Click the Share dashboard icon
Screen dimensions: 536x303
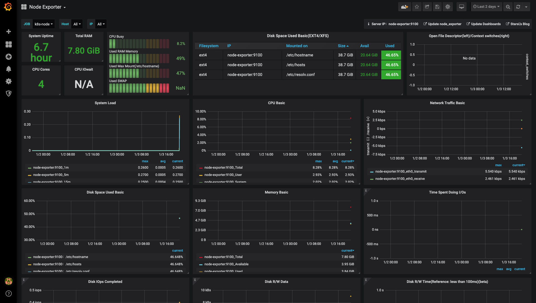pos(427,7)
